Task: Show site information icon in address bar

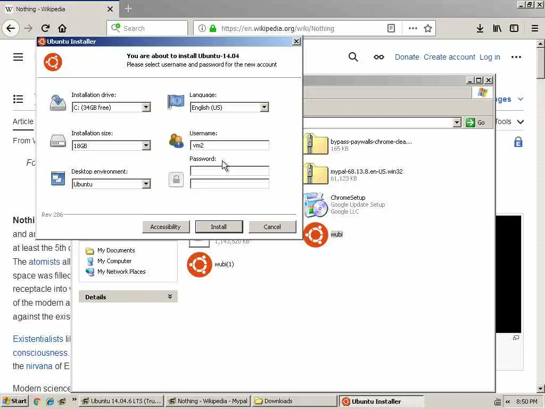Action: (x=202, y=28)
